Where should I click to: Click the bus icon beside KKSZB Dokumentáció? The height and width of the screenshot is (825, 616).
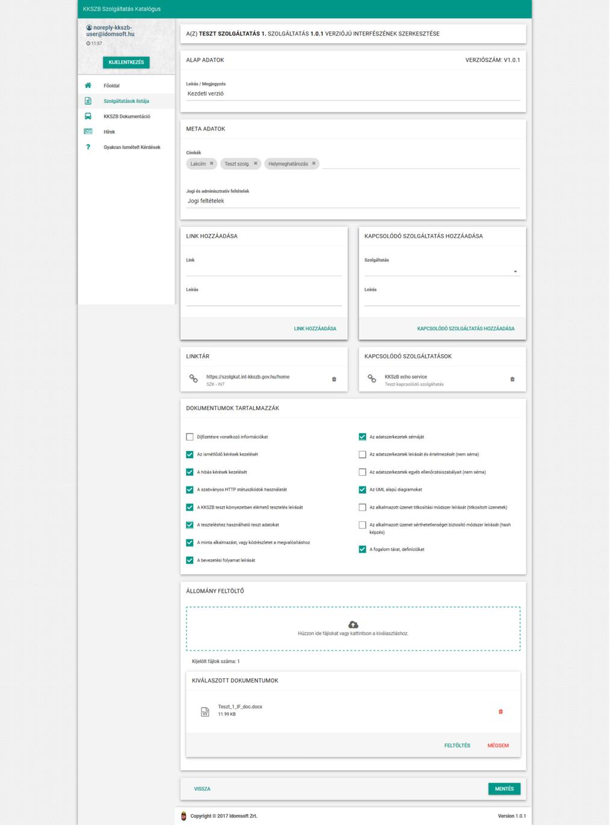[88, 116]
